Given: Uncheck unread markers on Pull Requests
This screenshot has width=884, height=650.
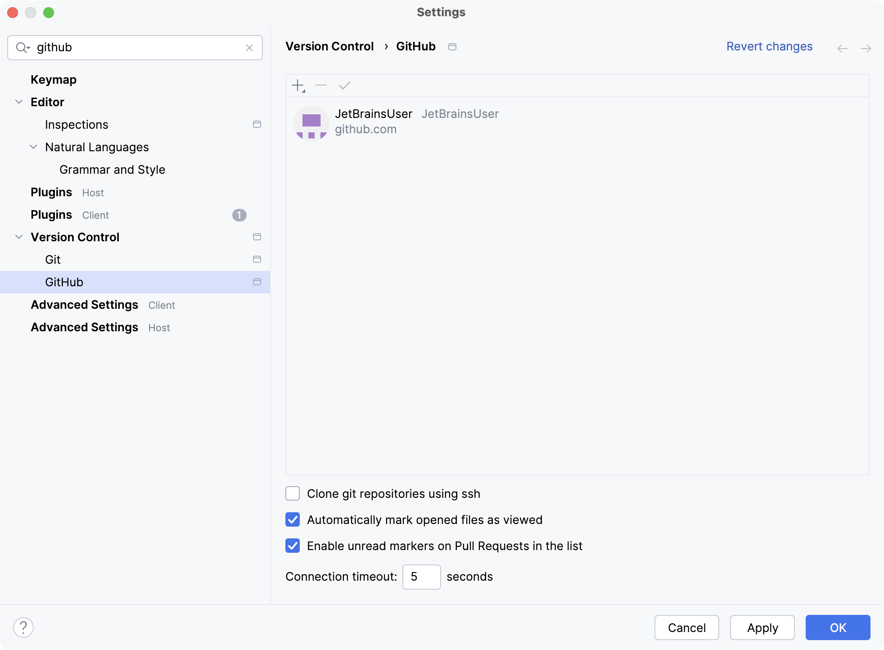Looking at the screenshot, I should pyautogui.click(x=293, y=546).
